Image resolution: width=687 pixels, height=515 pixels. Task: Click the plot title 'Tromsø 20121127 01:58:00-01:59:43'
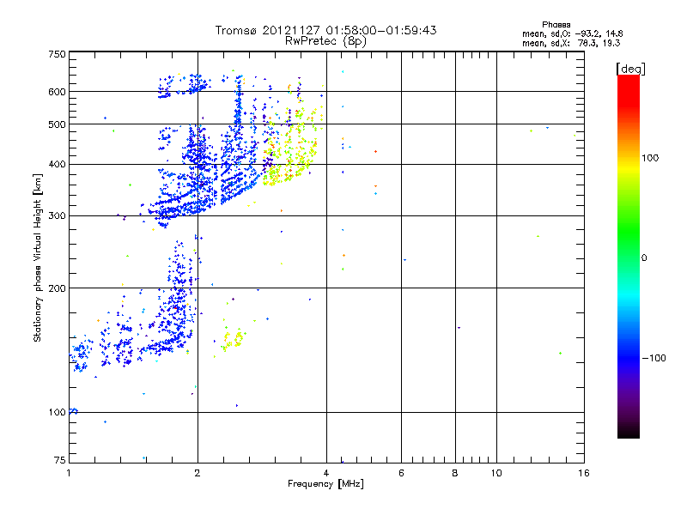point(325,30)
